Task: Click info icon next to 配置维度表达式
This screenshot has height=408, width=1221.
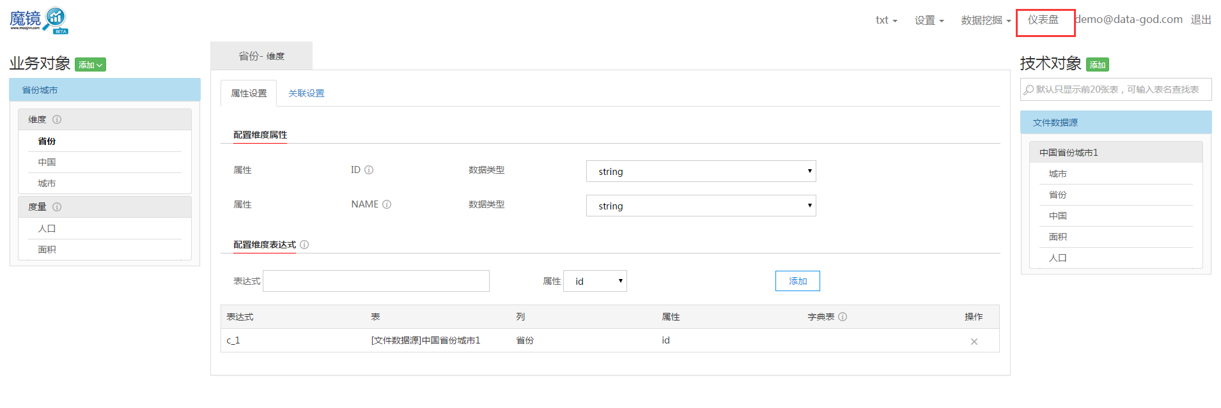Action: point(304,245)
